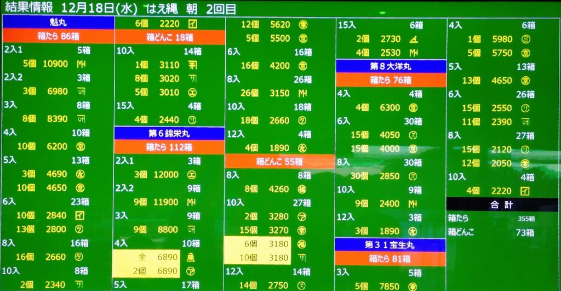Click the circled mark beside price 5980
Viewport: 561px width, 291px height.
(525, 39)
